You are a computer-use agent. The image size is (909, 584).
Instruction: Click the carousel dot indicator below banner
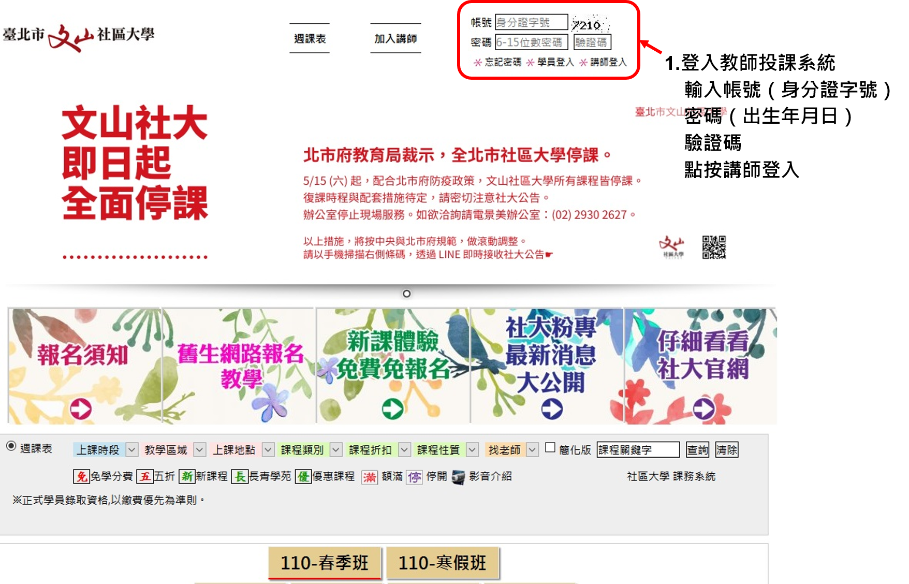(407, 294)
